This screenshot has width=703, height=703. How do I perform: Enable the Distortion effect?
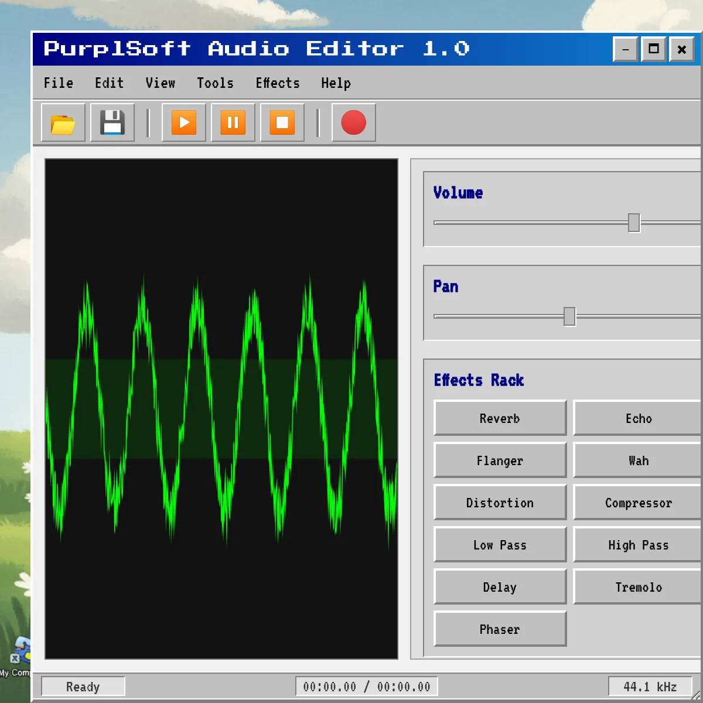(x=500, y=503)
